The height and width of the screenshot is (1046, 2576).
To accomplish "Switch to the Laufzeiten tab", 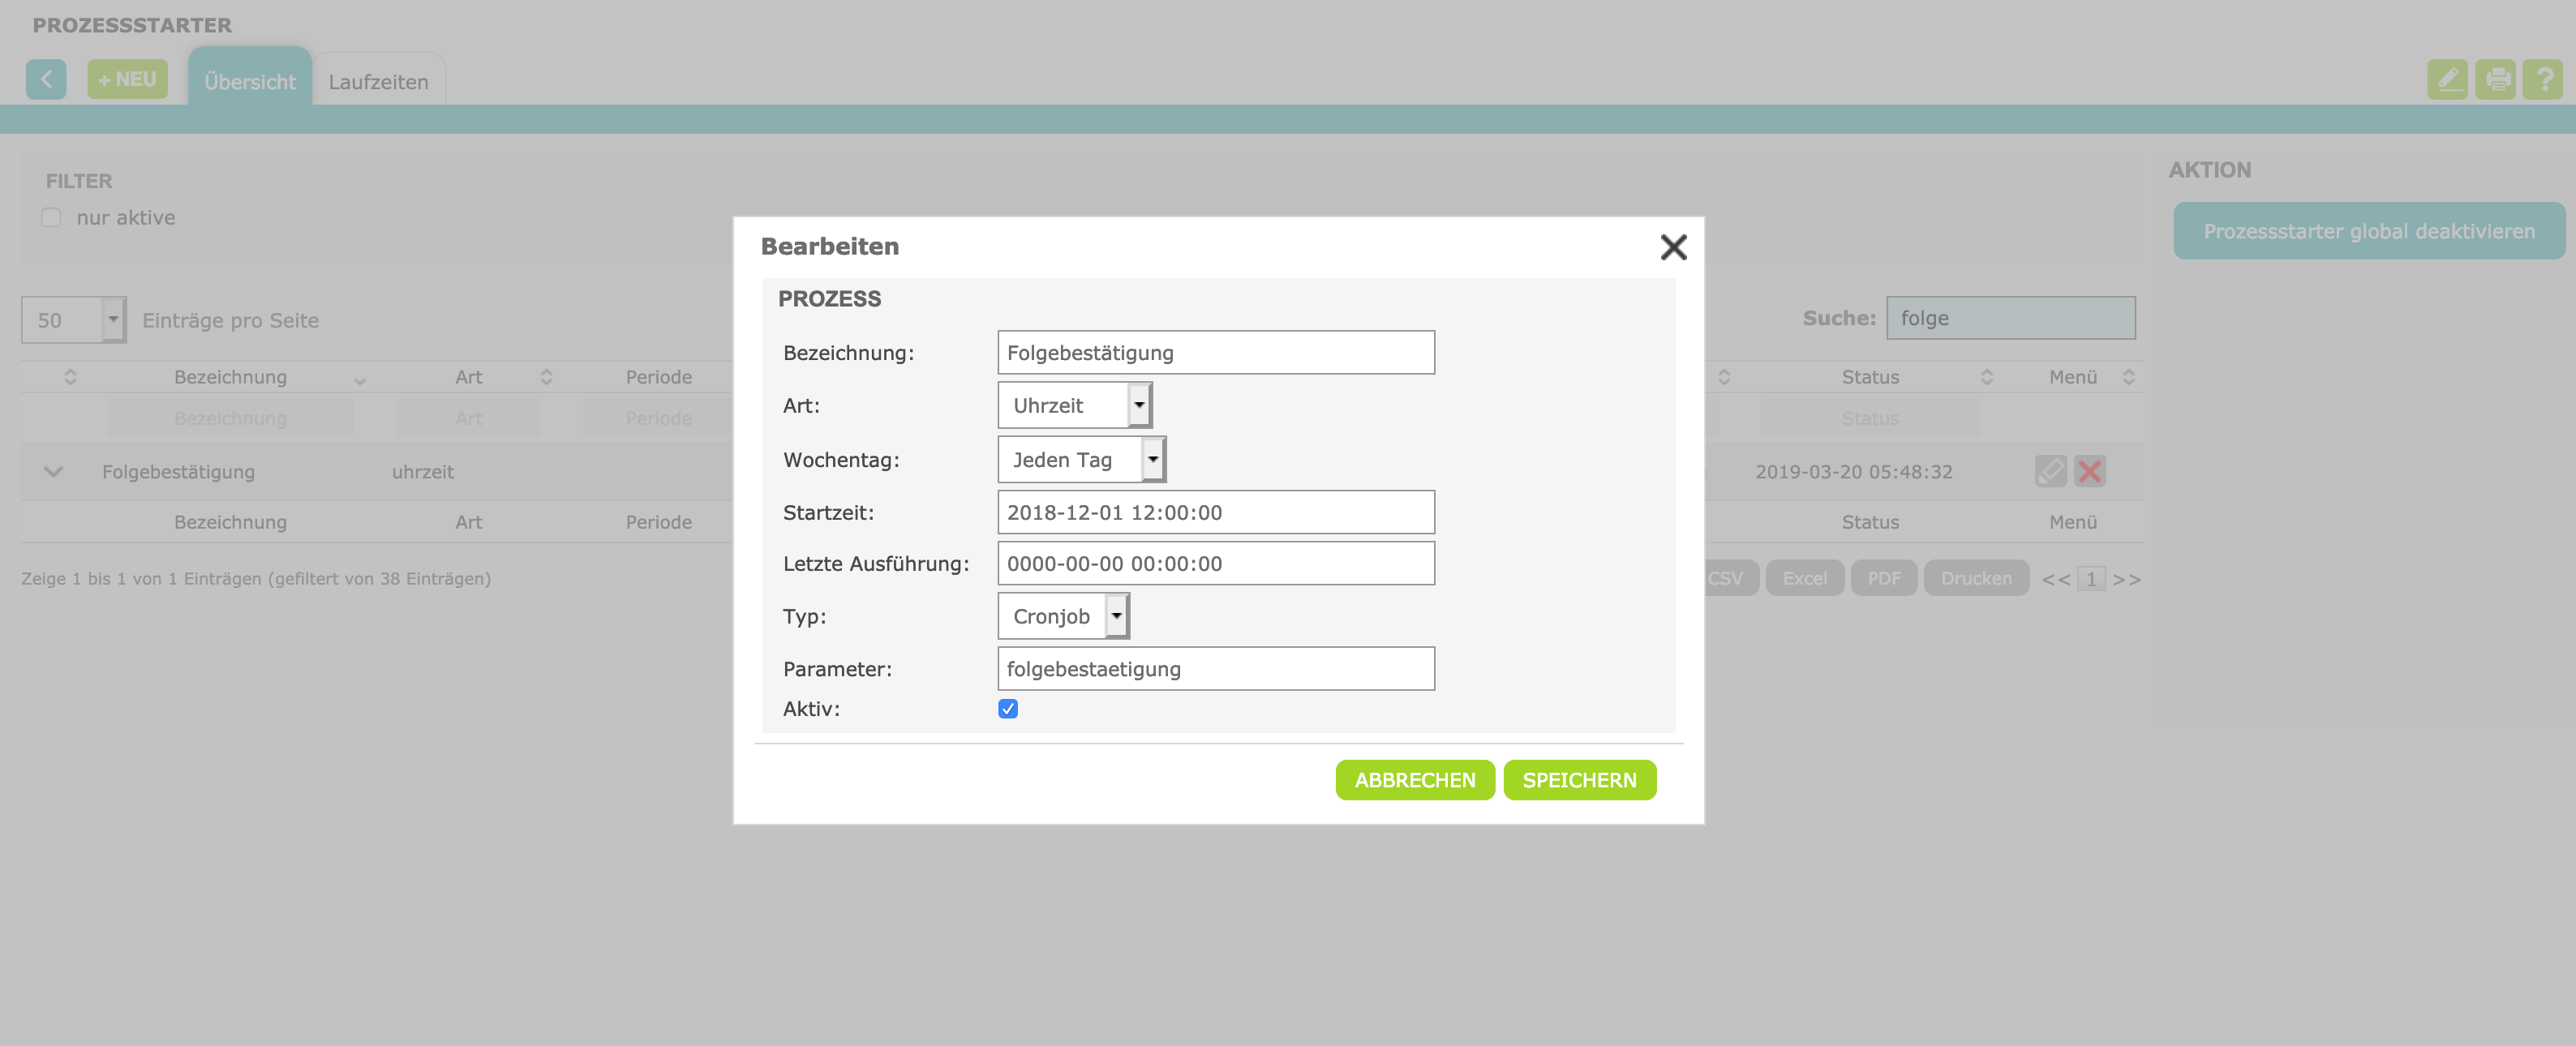I will tap(378, 82).
